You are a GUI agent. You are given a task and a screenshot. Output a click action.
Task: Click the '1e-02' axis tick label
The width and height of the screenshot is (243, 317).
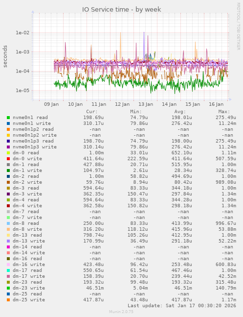pos(22,32)
